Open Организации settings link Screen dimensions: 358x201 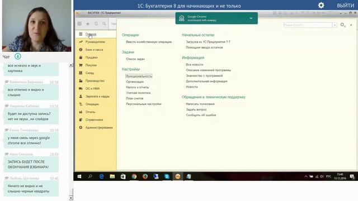135,82
